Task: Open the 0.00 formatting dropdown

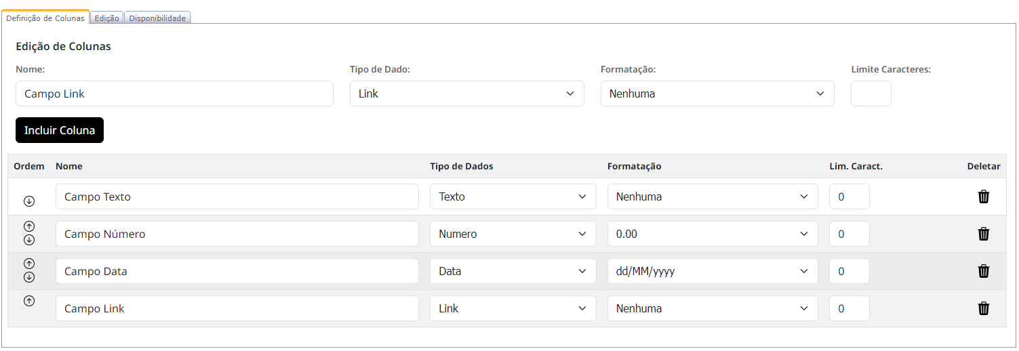Action: click(713, 234)
